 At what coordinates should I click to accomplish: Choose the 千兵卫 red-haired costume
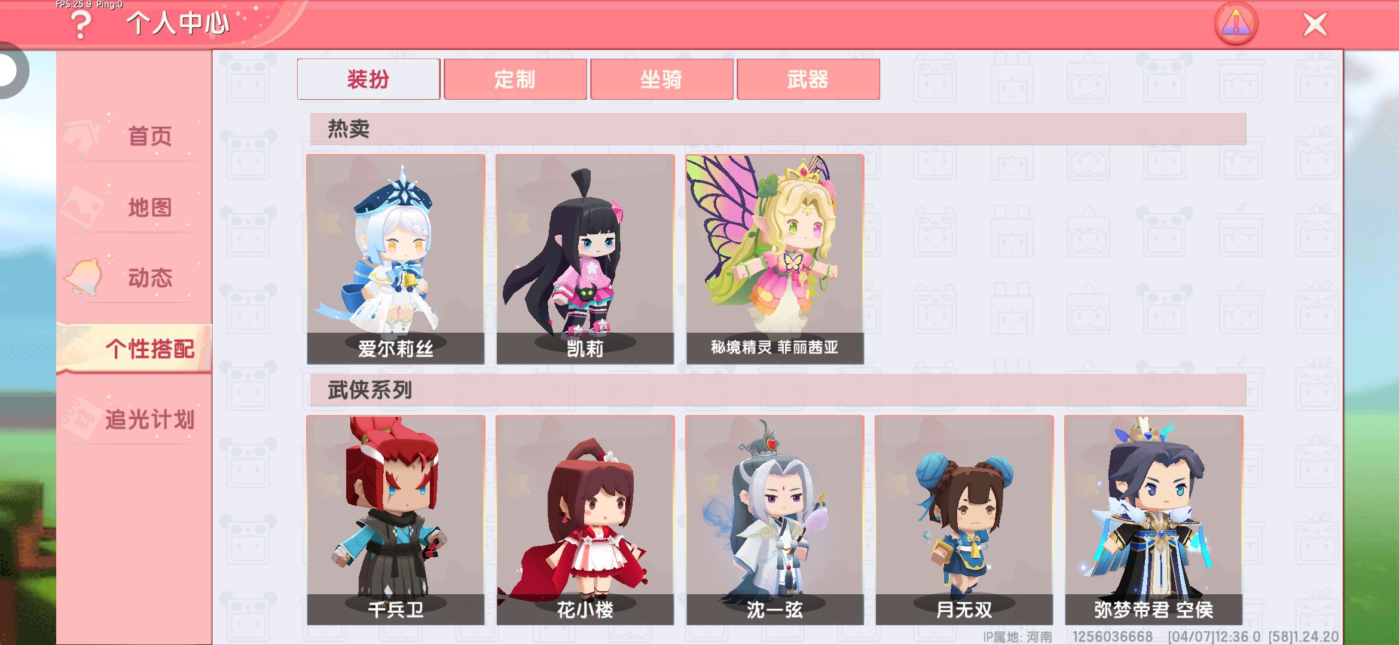pos(396,520)
